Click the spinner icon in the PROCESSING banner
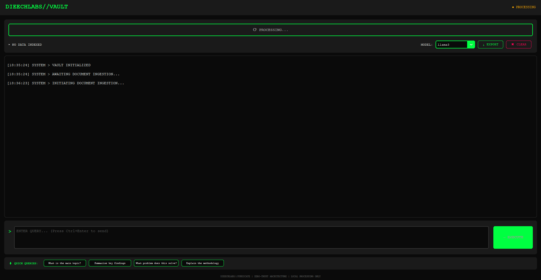 [255, 30]
